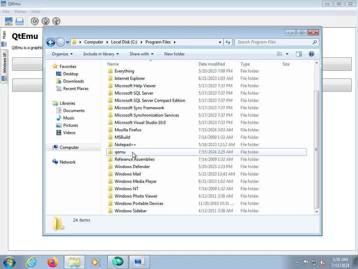Viewport: 358px width, 269px height.
Task: Select the Microsoft SQL Server Compact Edition row
Action: 207,101
